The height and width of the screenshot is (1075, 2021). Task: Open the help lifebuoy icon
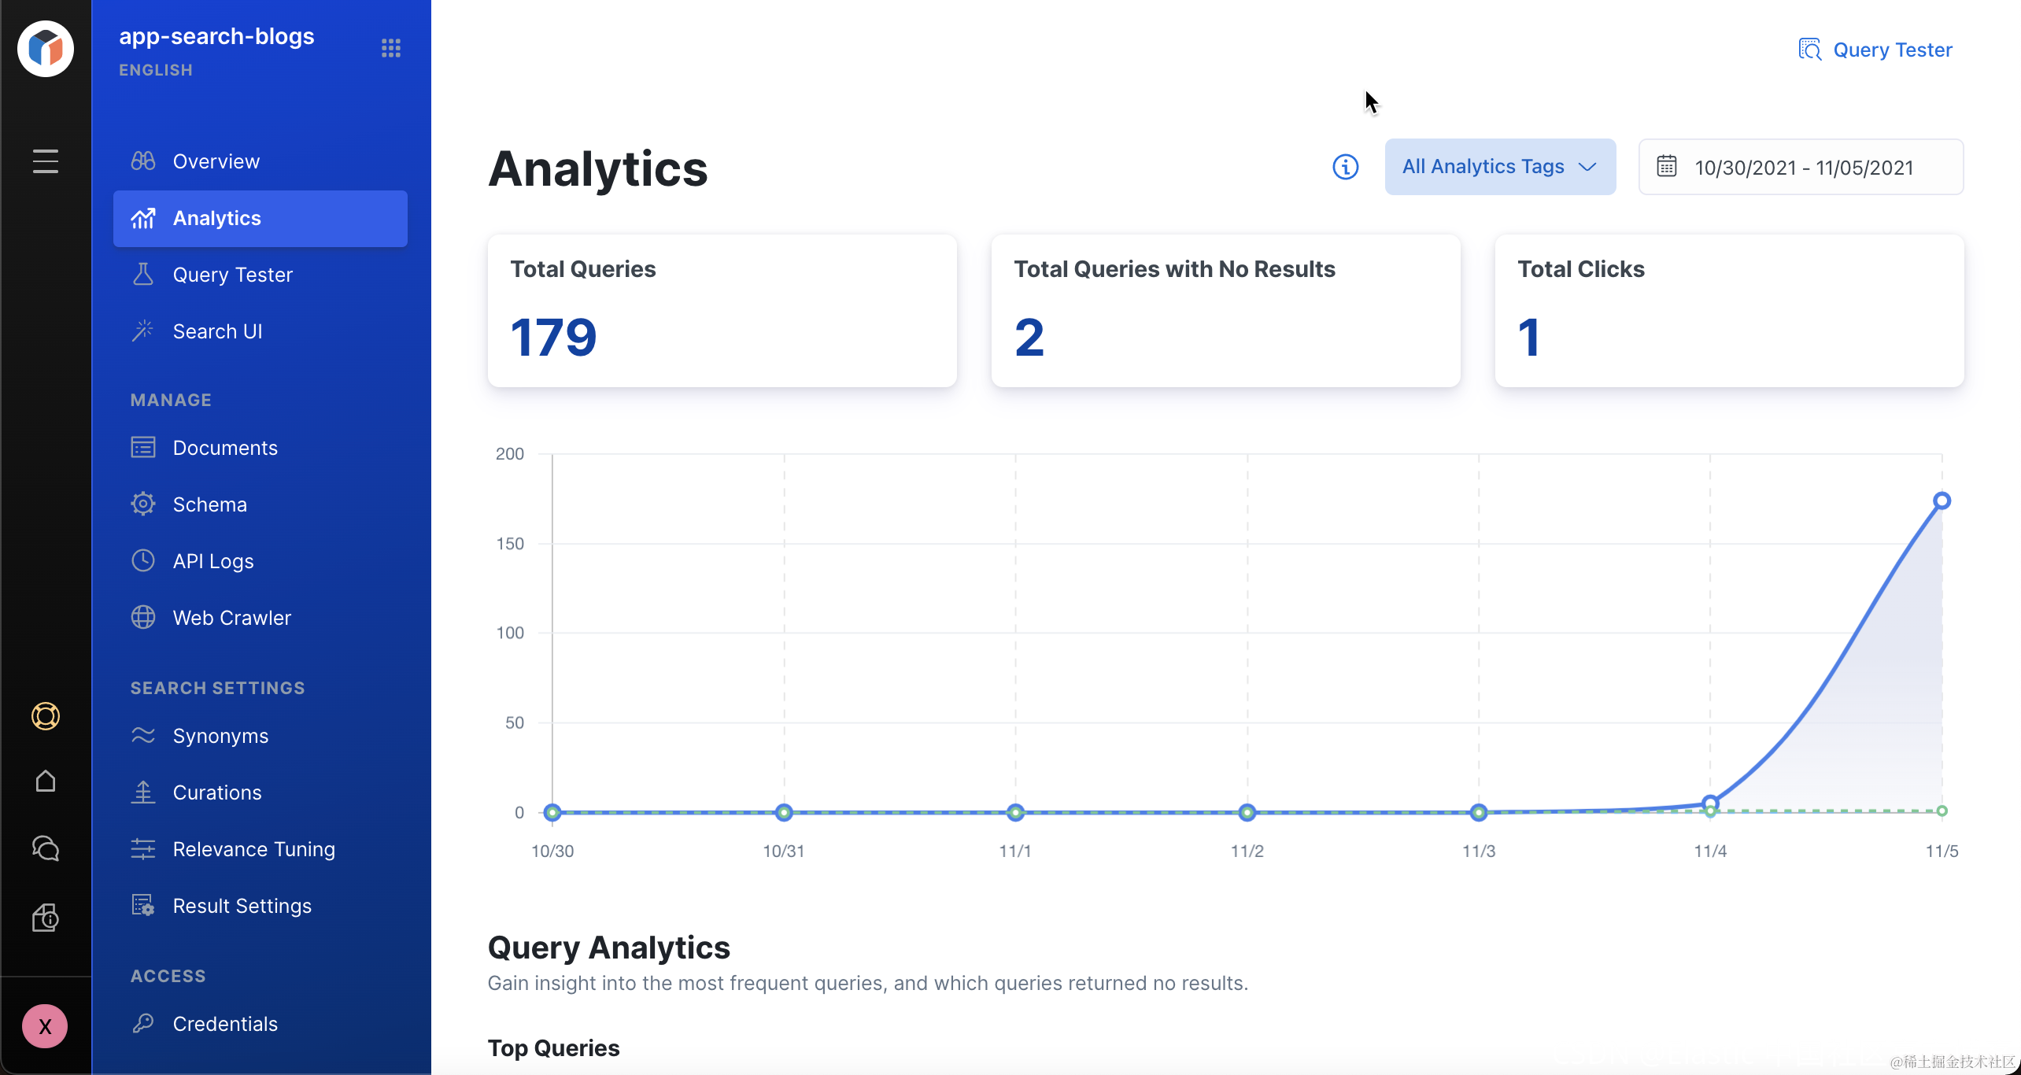(x=46, y=716)
